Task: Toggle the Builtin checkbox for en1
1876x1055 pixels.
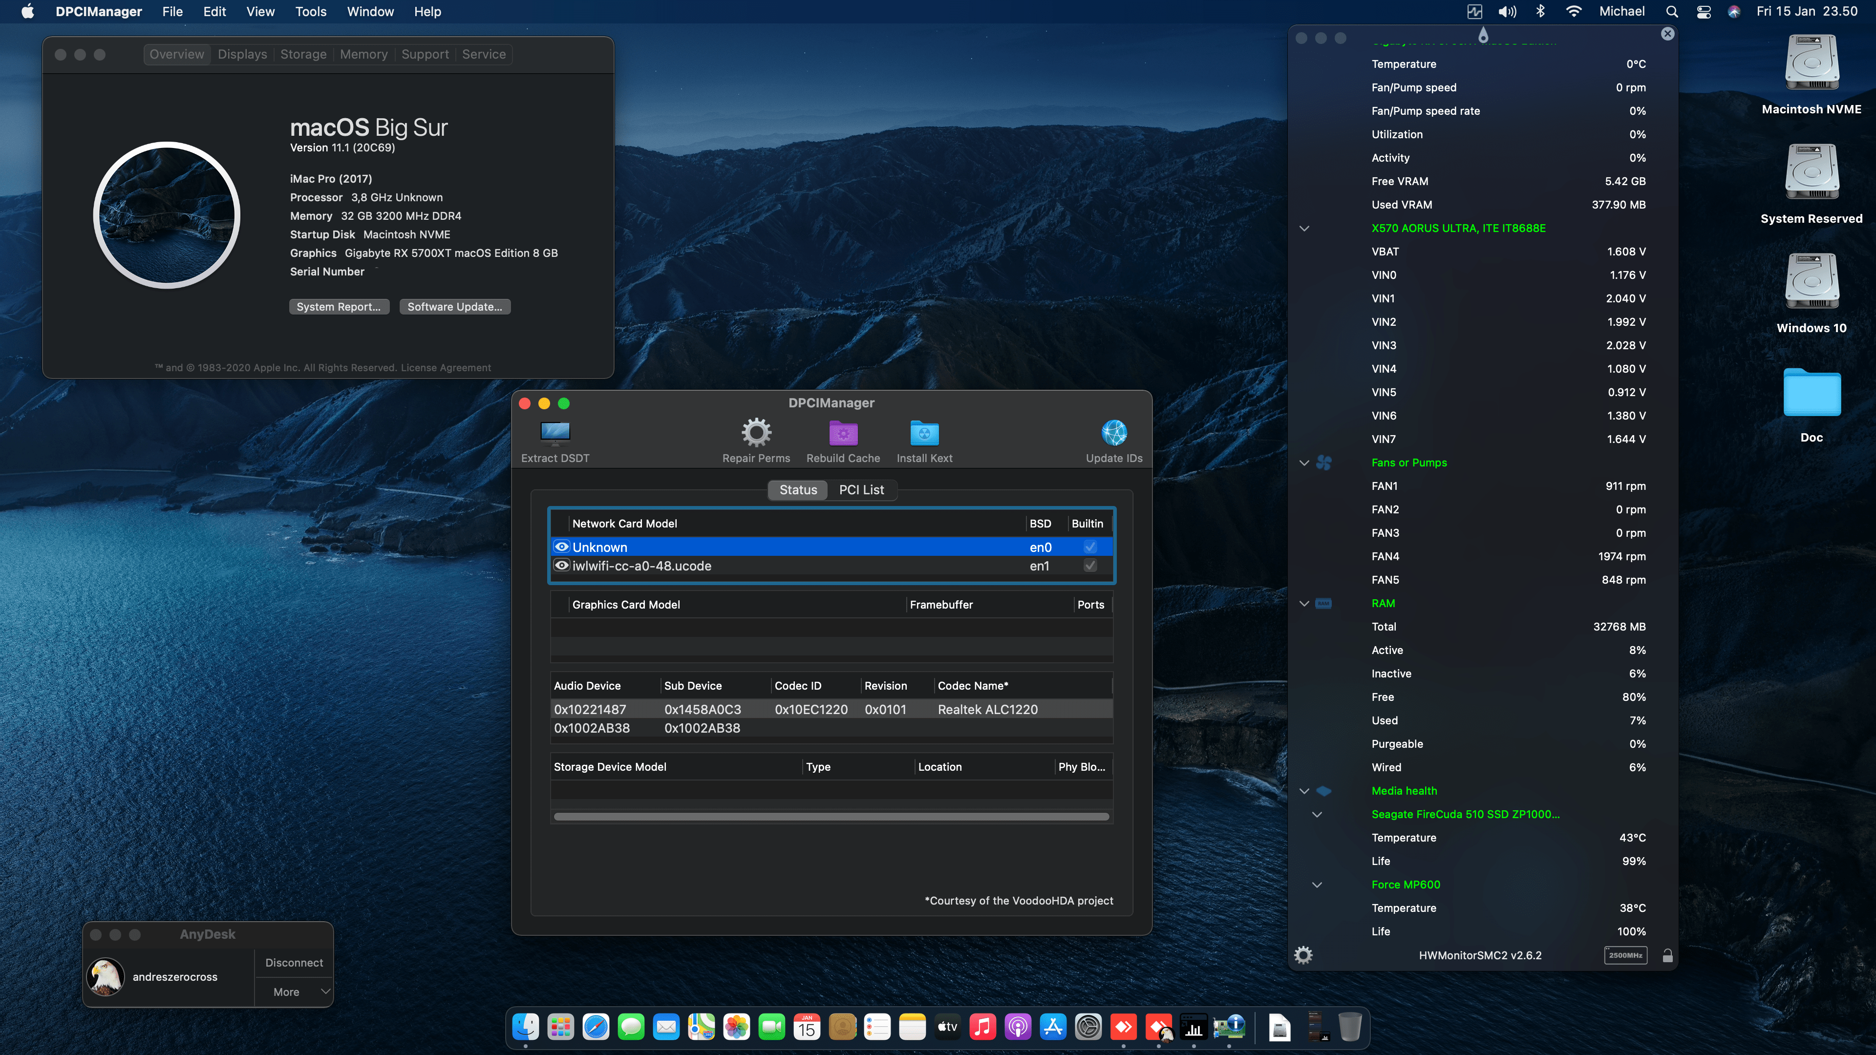Action: point(1089,566)
